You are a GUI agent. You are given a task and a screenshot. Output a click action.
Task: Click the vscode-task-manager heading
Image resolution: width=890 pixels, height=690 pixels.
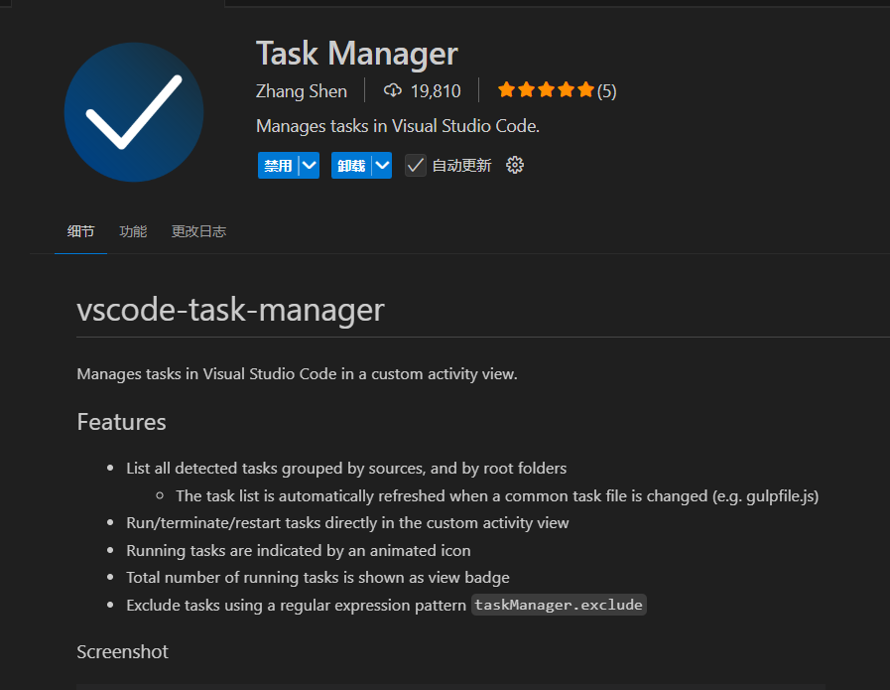point(230,310)
